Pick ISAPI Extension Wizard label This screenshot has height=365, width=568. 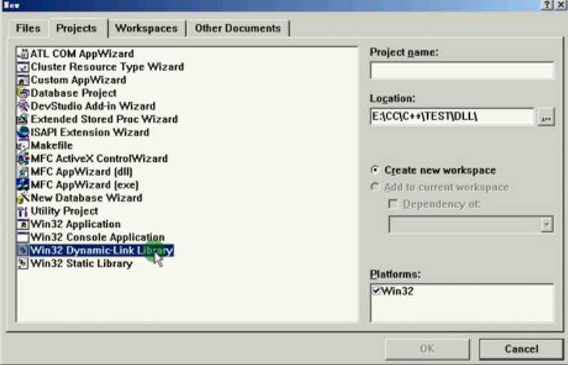tap(90, 133)
